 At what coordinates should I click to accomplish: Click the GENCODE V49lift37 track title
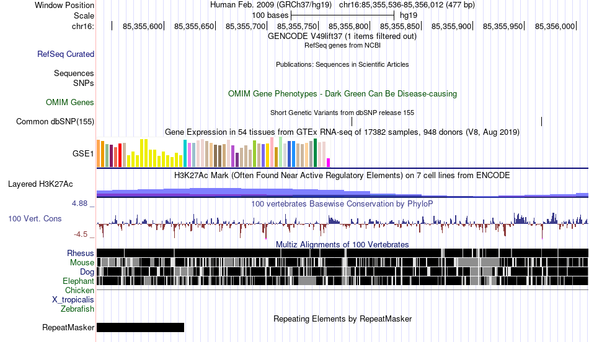(x=342, y=36)
